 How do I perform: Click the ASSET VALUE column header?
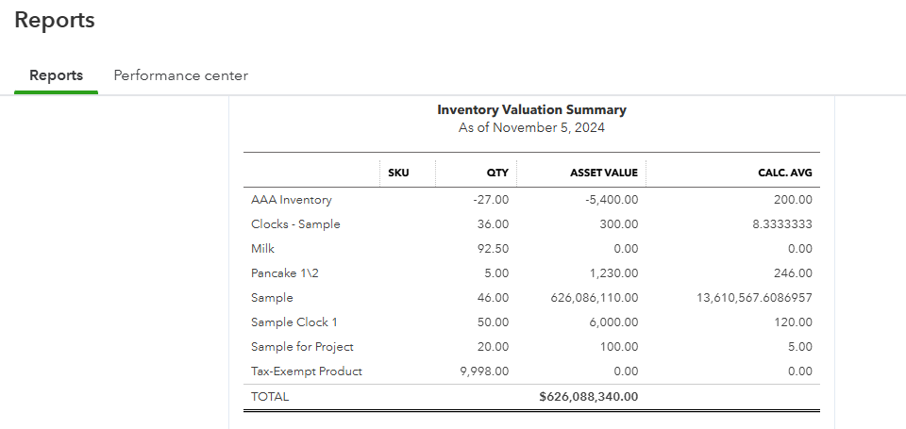tap(603, 173)
